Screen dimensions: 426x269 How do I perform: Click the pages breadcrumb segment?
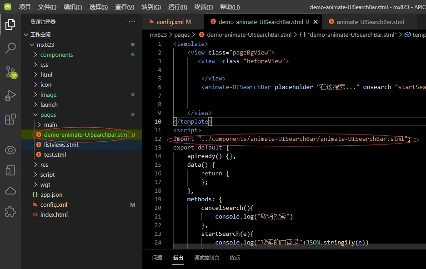[x=182, y=35]
